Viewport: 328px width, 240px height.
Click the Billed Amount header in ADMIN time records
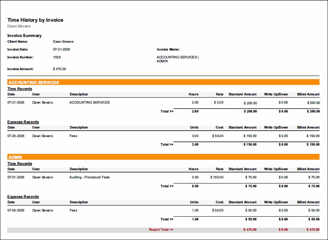click(308, 169)
